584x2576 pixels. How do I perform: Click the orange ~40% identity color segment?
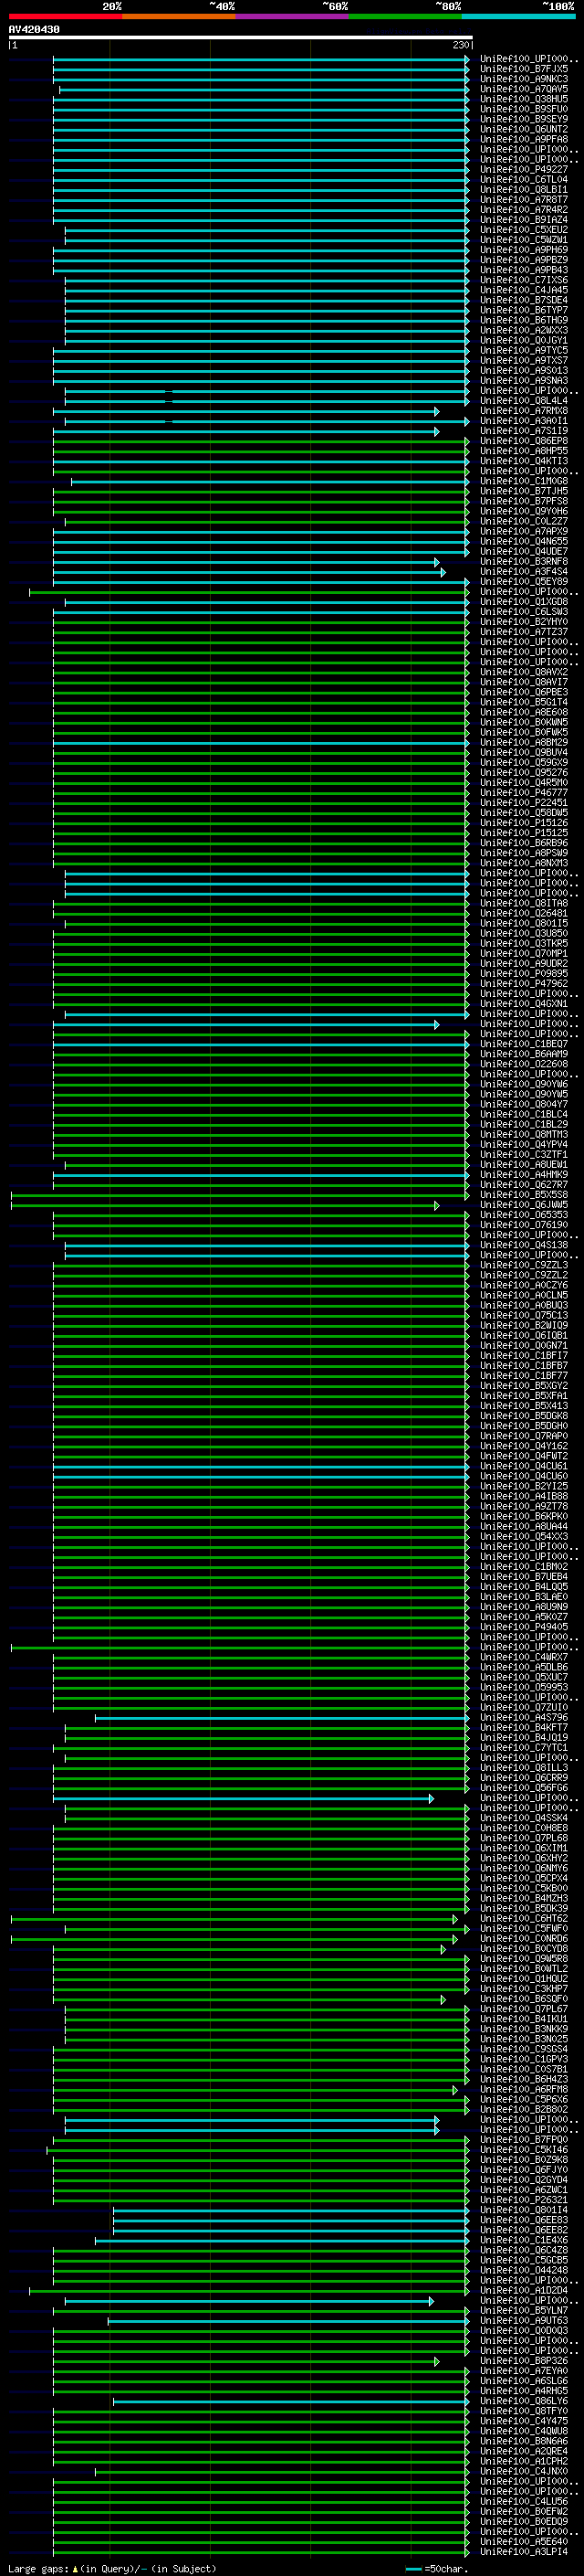point(179,16)
